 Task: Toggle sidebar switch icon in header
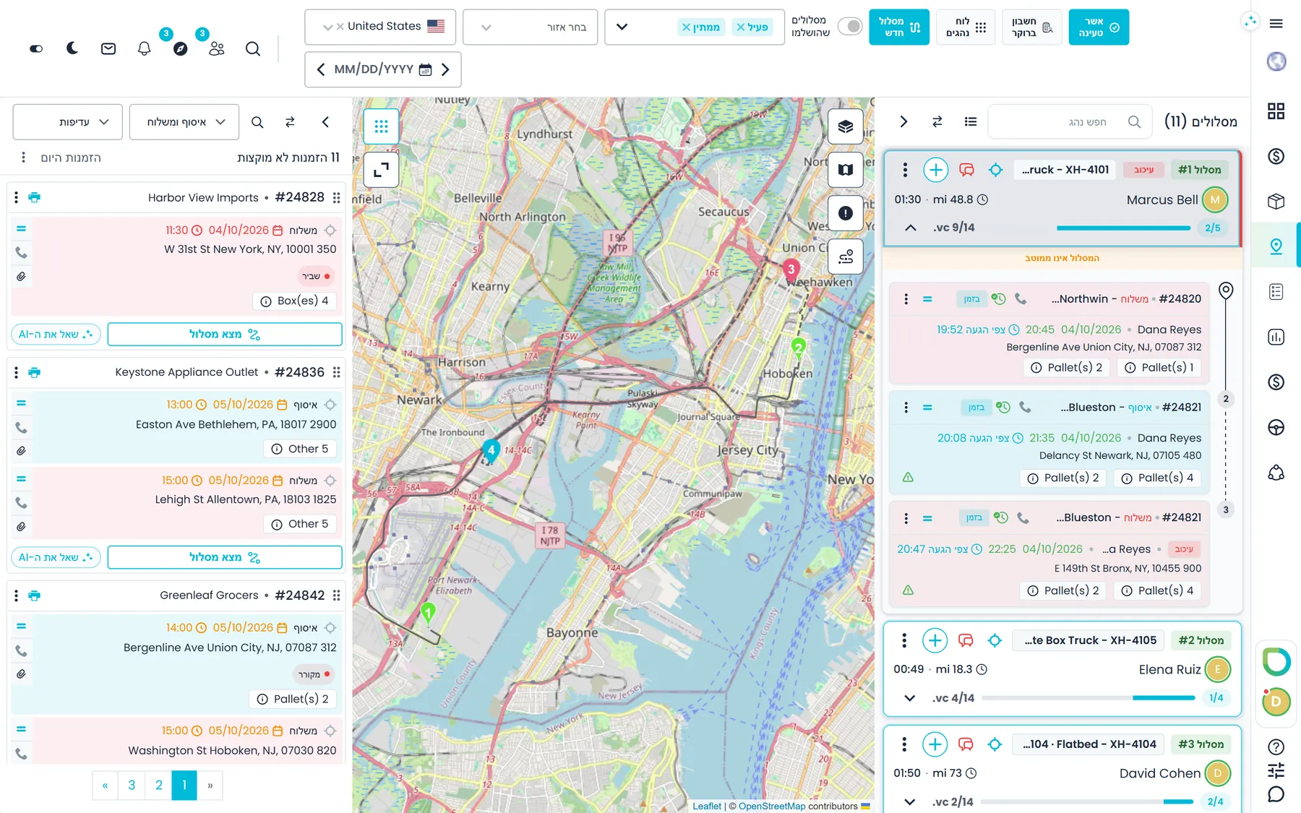(36, 48)
